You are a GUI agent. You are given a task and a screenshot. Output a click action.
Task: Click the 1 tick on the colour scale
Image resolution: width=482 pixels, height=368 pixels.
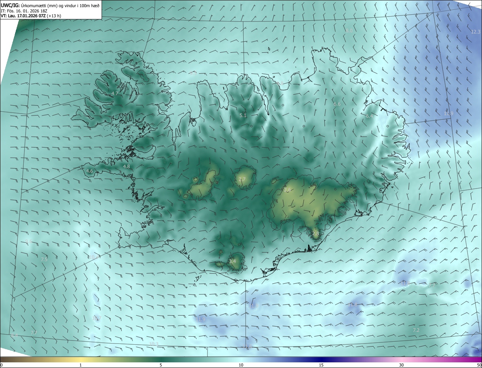81,365
